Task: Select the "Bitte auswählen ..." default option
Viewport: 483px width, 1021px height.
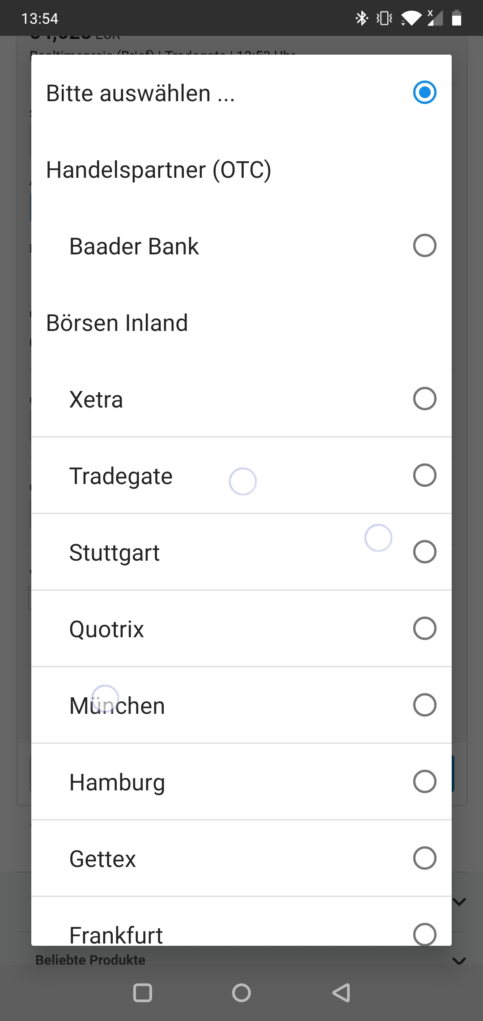Action: point(424,92)
